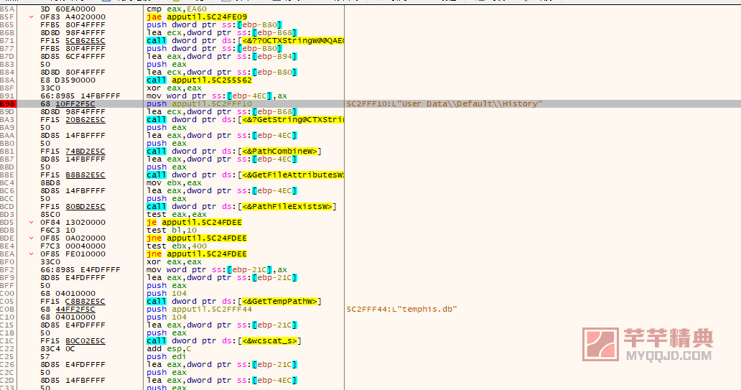Select 'mov word ptr ss:[ebp-21C],ax' instruction

pyautogui.click(x=216, y=269)
